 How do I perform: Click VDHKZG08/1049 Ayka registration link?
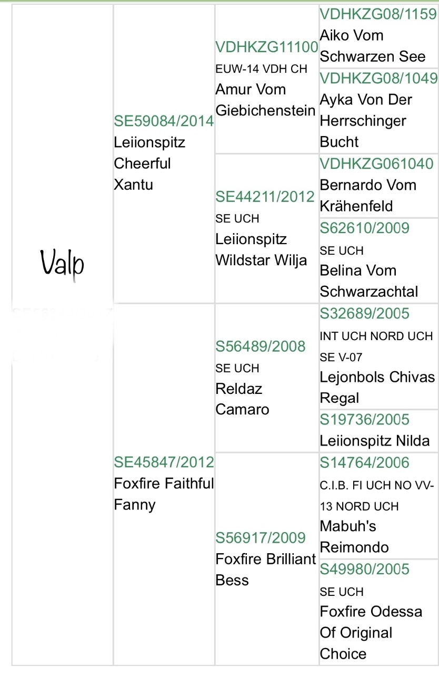point(378,78)
